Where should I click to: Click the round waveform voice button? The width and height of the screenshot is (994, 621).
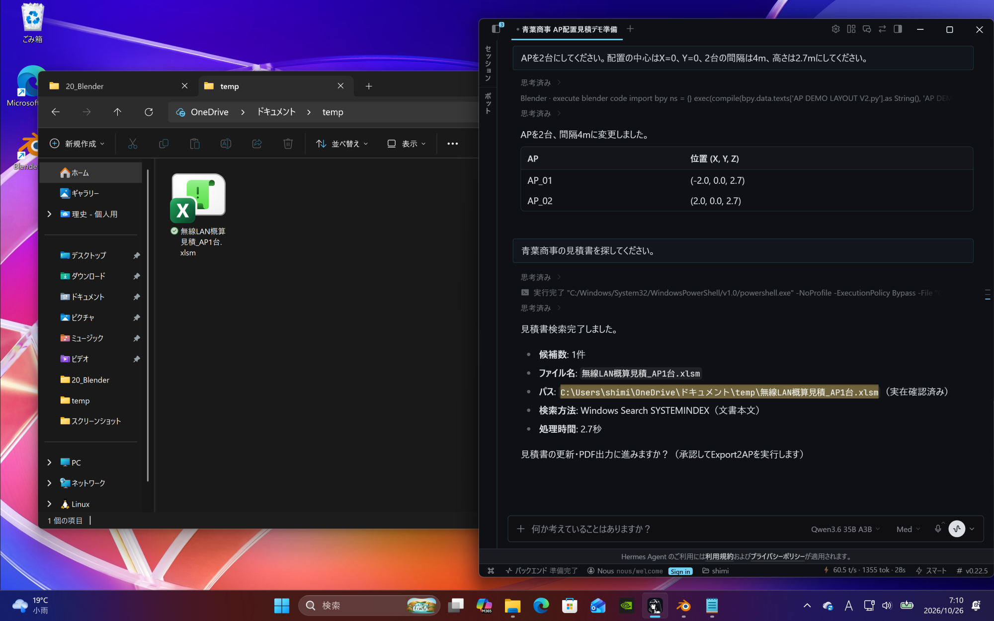pyautogui.click(x=957, y=529)
